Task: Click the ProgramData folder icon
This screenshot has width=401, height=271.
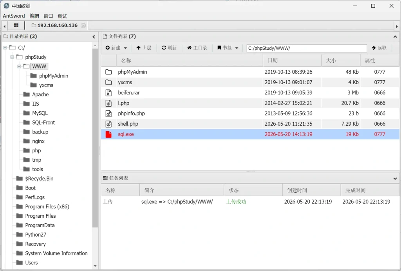Action: 20,225
